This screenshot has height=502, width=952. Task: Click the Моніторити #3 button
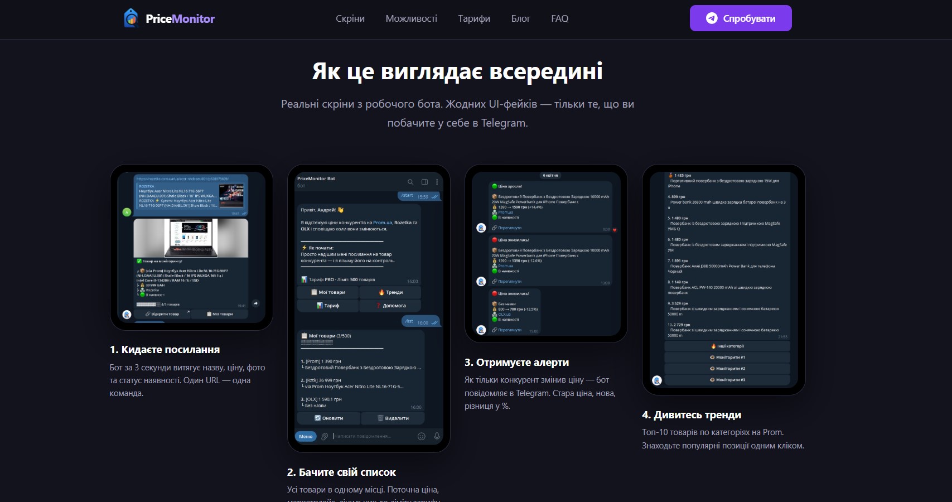[x=727, y=380]
